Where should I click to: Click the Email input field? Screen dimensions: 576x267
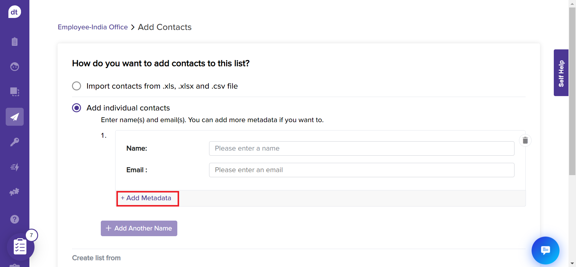pyautogui.click(x=361, y=170)
